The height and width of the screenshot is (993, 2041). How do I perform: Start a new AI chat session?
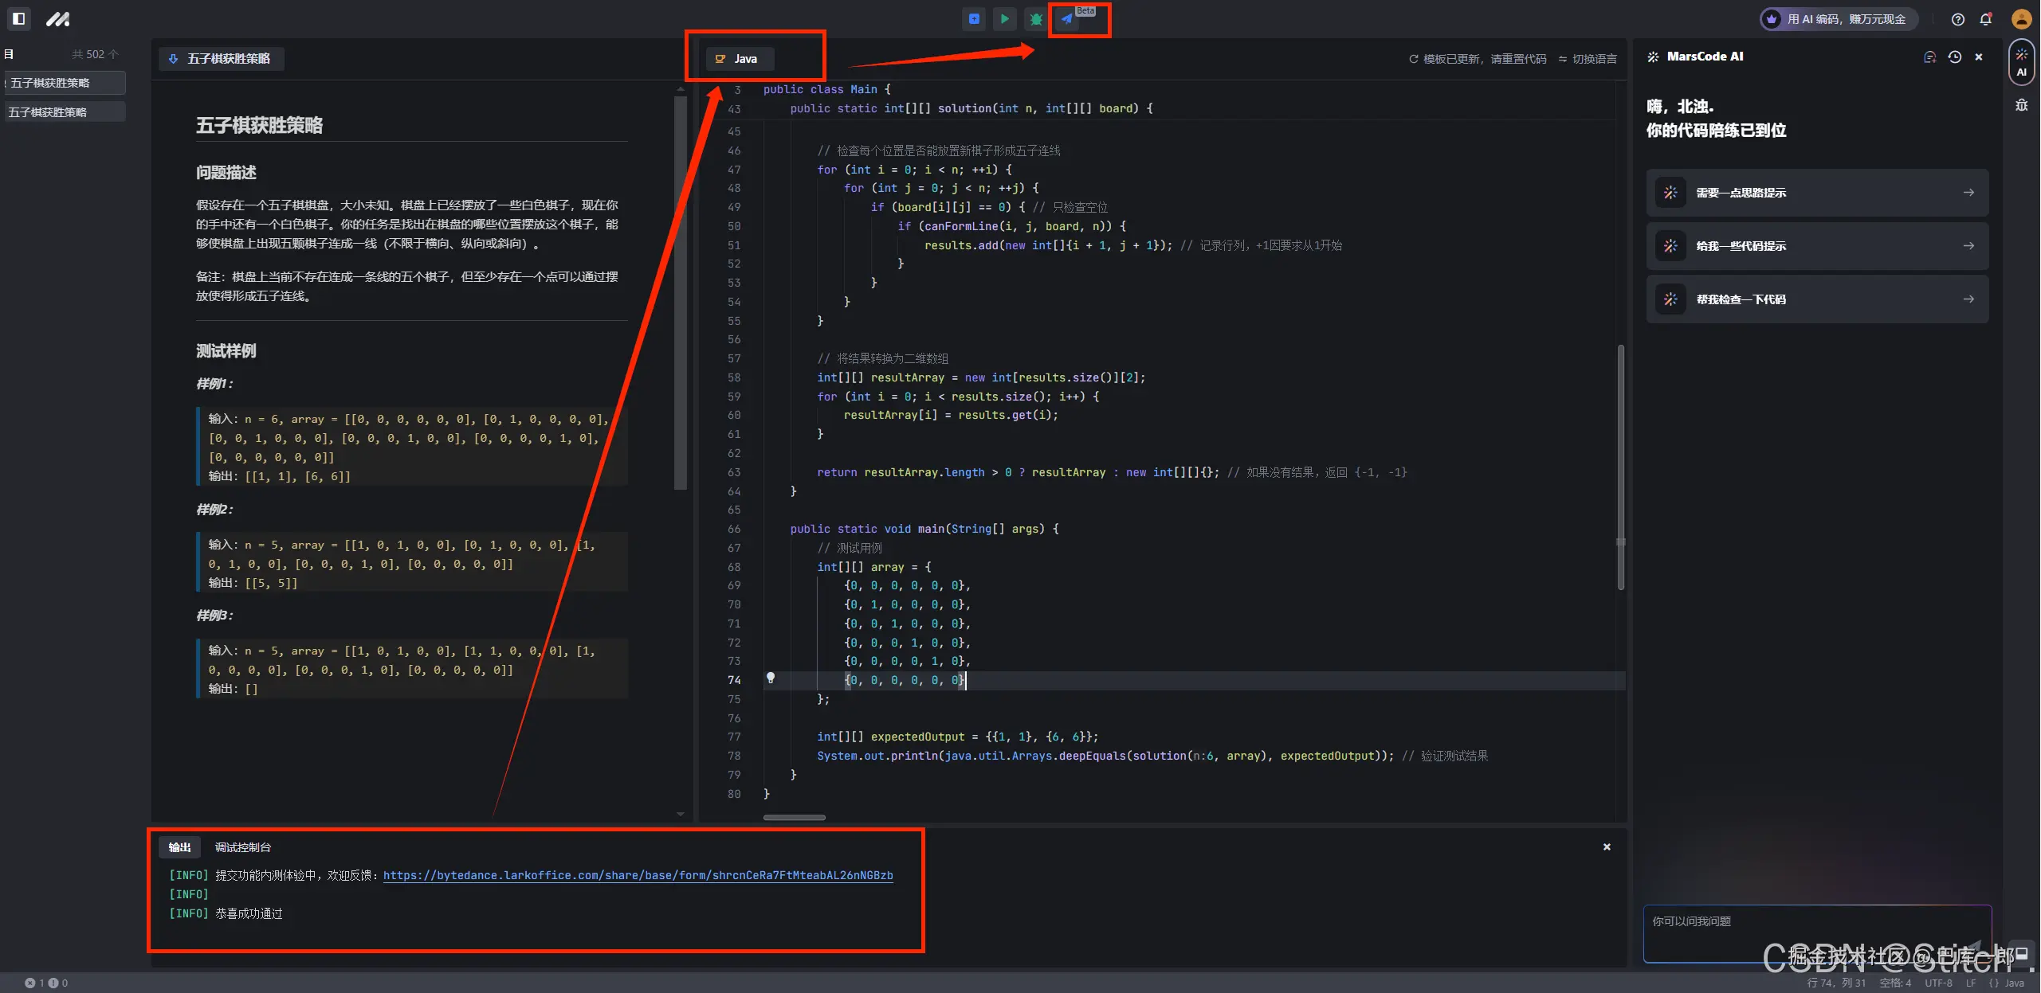click(1929, 57)
